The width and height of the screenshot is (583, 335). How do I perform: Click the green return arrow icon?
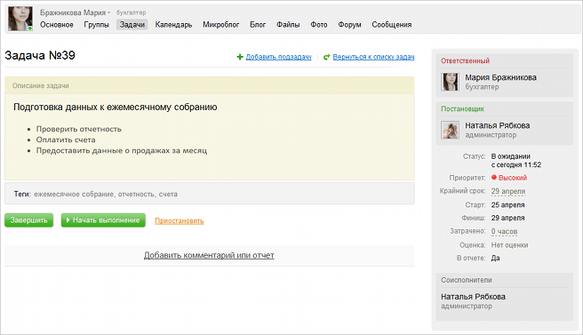(x=326, y=57)
